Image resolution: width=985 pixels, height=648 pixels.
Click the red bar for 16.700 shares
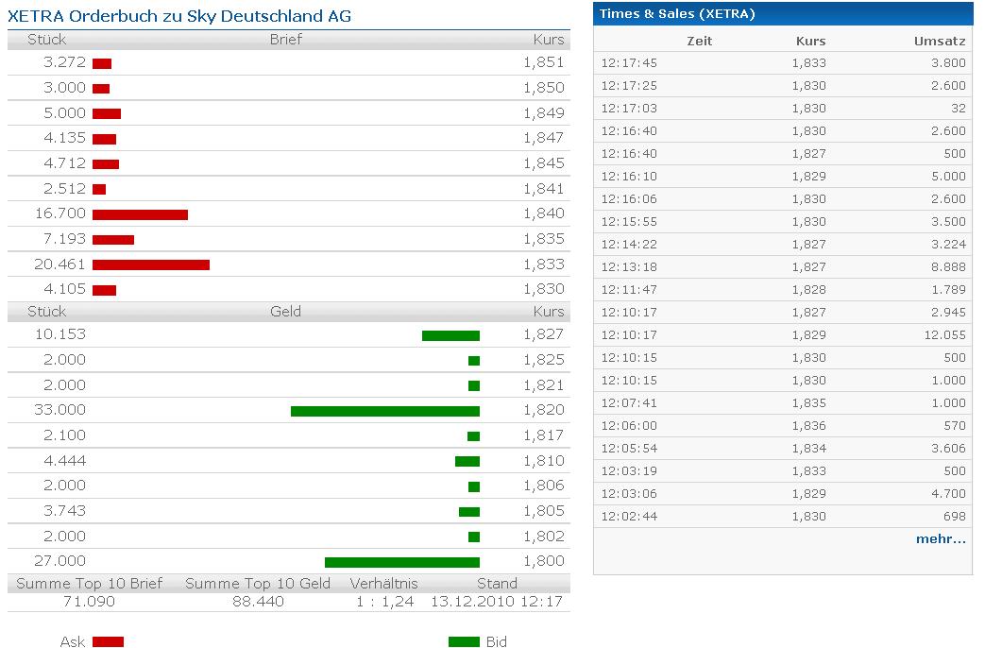pyautogui.click(x=140, y=214)
